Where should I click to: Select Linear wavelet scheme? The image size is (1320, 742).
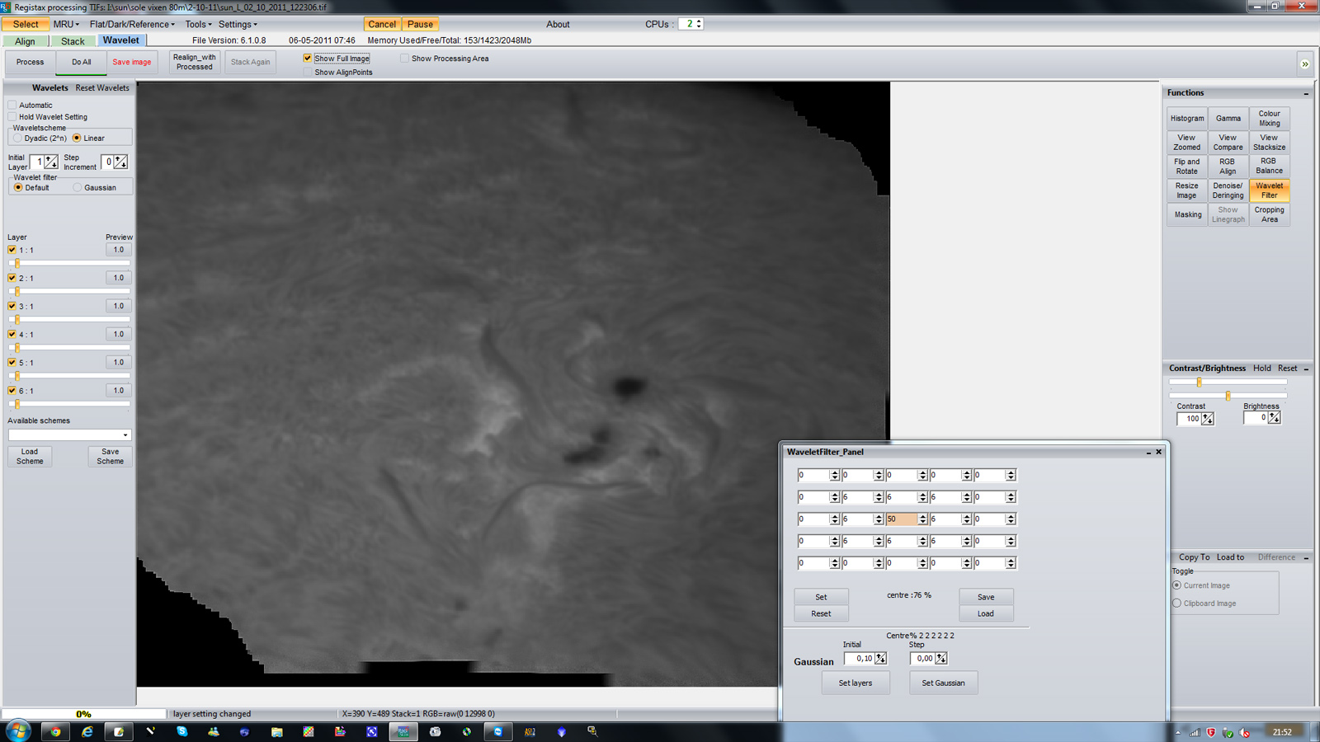coord(77,138)
